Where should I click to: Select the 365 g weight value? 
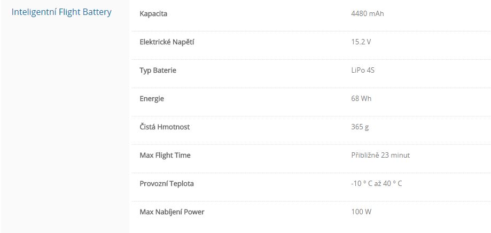(360, 127)
